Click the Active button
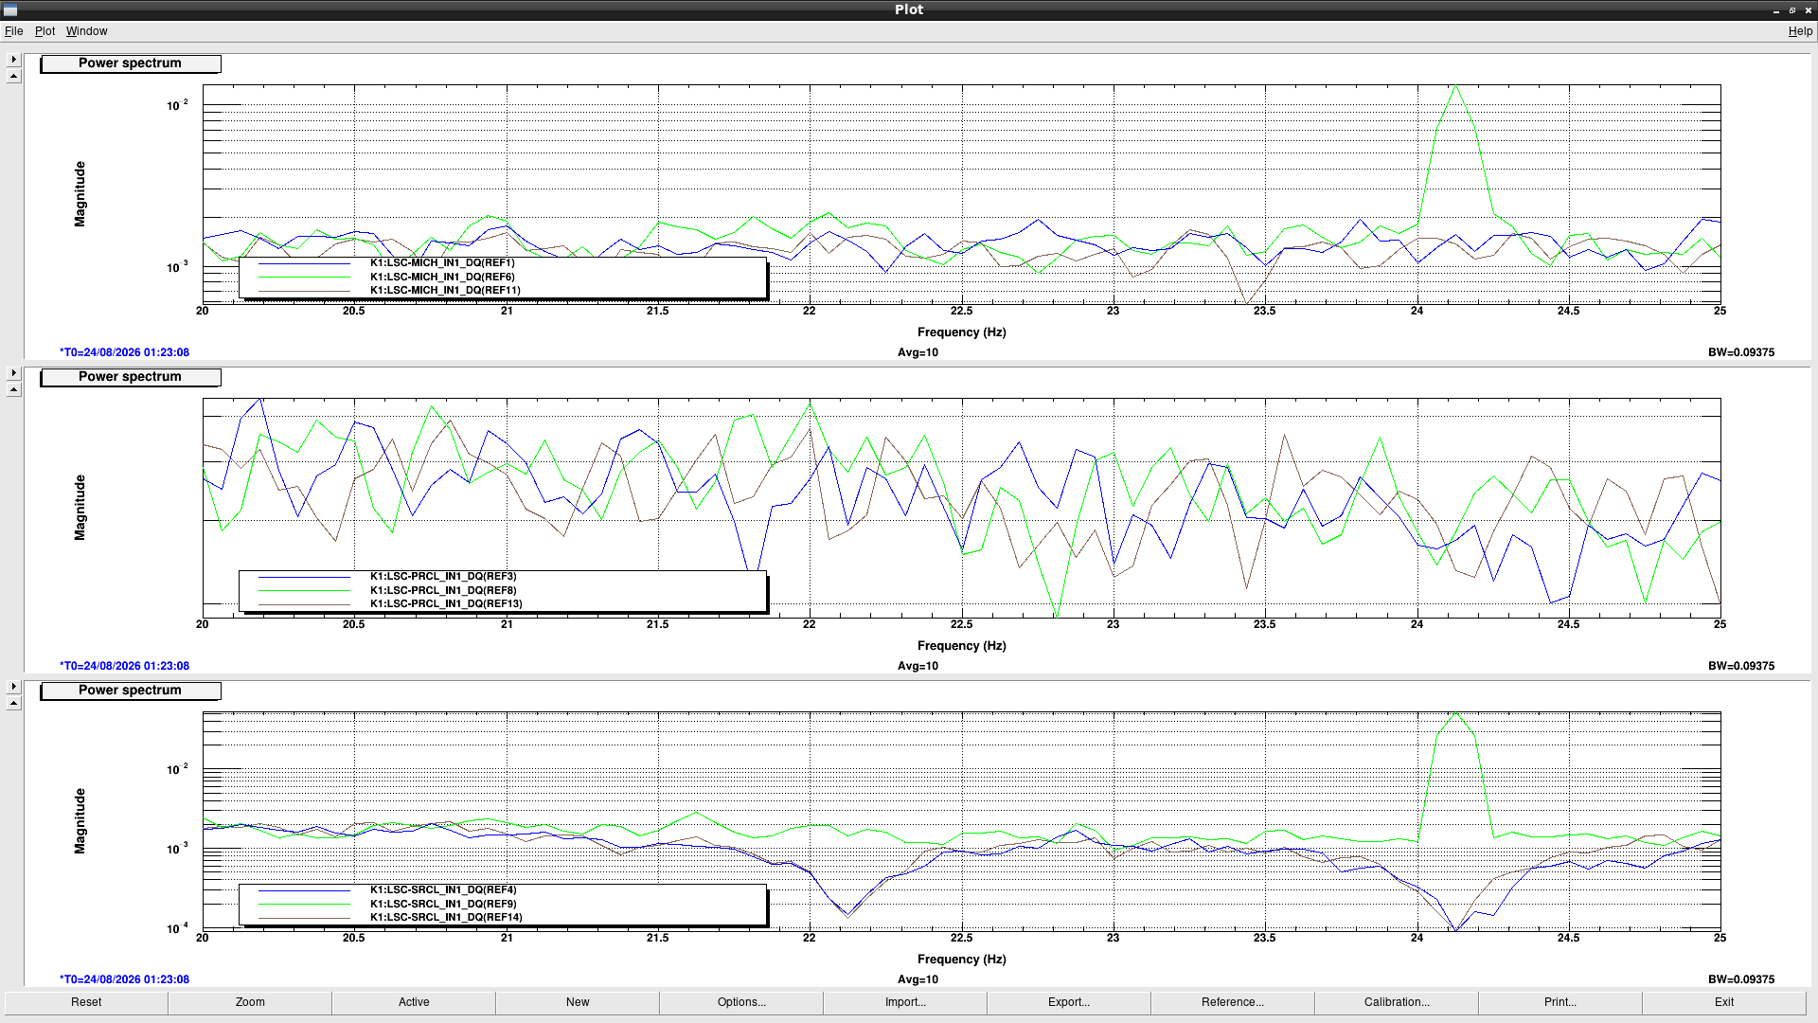 [414, 1002]
